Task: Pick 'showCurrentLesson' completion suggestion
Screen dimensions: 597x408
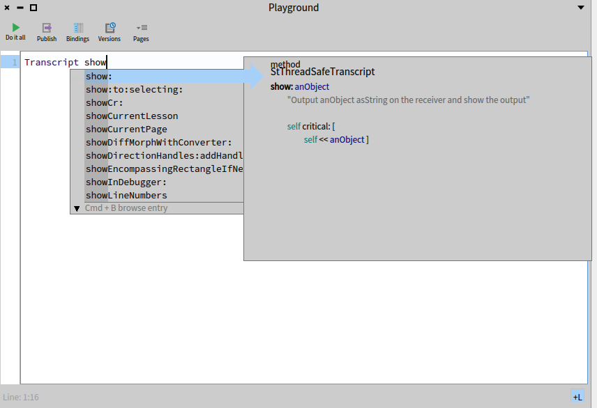Action: (132, 116)
